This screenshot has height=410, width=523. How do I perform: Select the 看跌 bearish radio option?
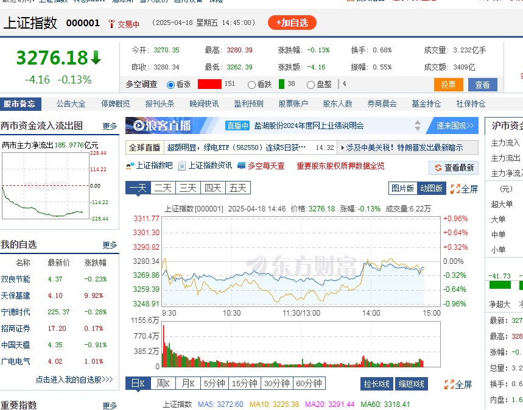click(x=252, y=85)
